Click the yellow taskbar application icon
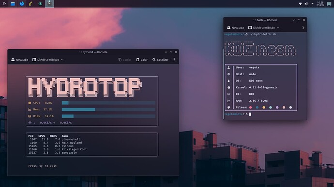 (x=31, y=3)
